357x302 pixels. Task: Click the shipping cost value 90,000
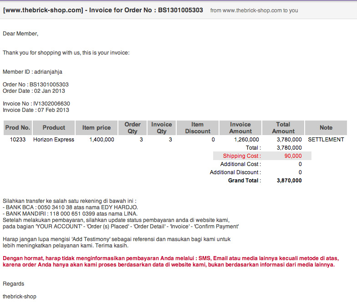click(293, 156)
